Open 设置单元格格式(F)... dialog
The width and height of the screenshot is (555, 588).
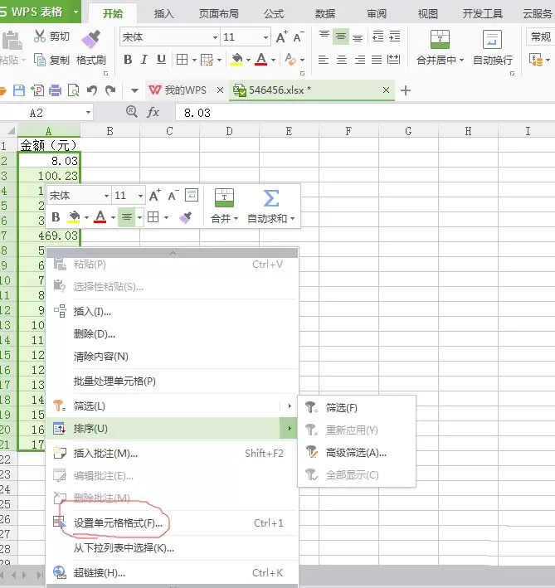[173, 522]
